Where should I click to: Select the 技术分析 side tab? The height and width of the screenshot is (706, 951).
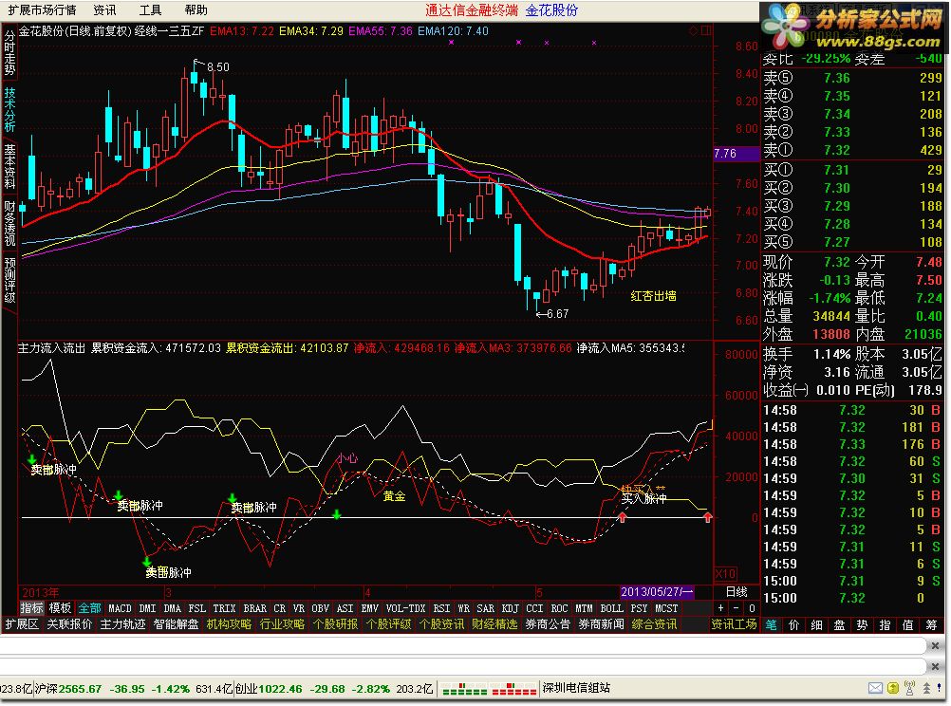click(9, 110)
